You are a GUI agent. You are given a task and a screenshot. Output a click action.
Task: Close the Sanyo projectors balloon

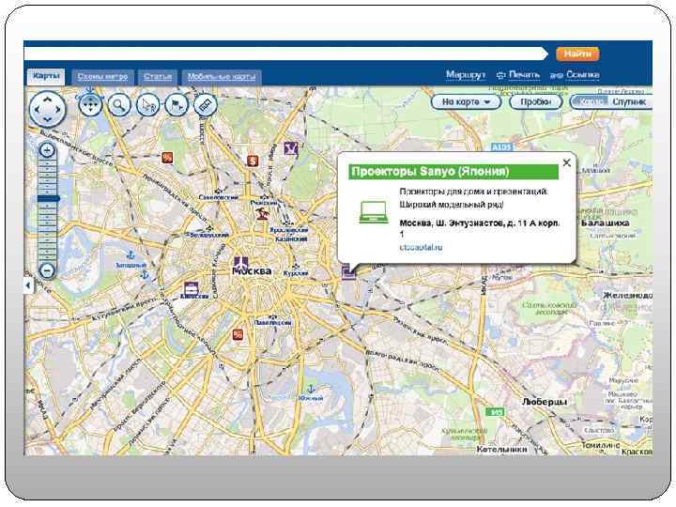tap(566, 162)
